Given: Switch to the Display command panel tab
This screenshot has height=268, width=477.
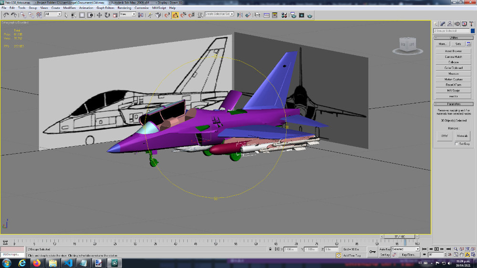Looking at the screenshot, I should click(464, 24).
